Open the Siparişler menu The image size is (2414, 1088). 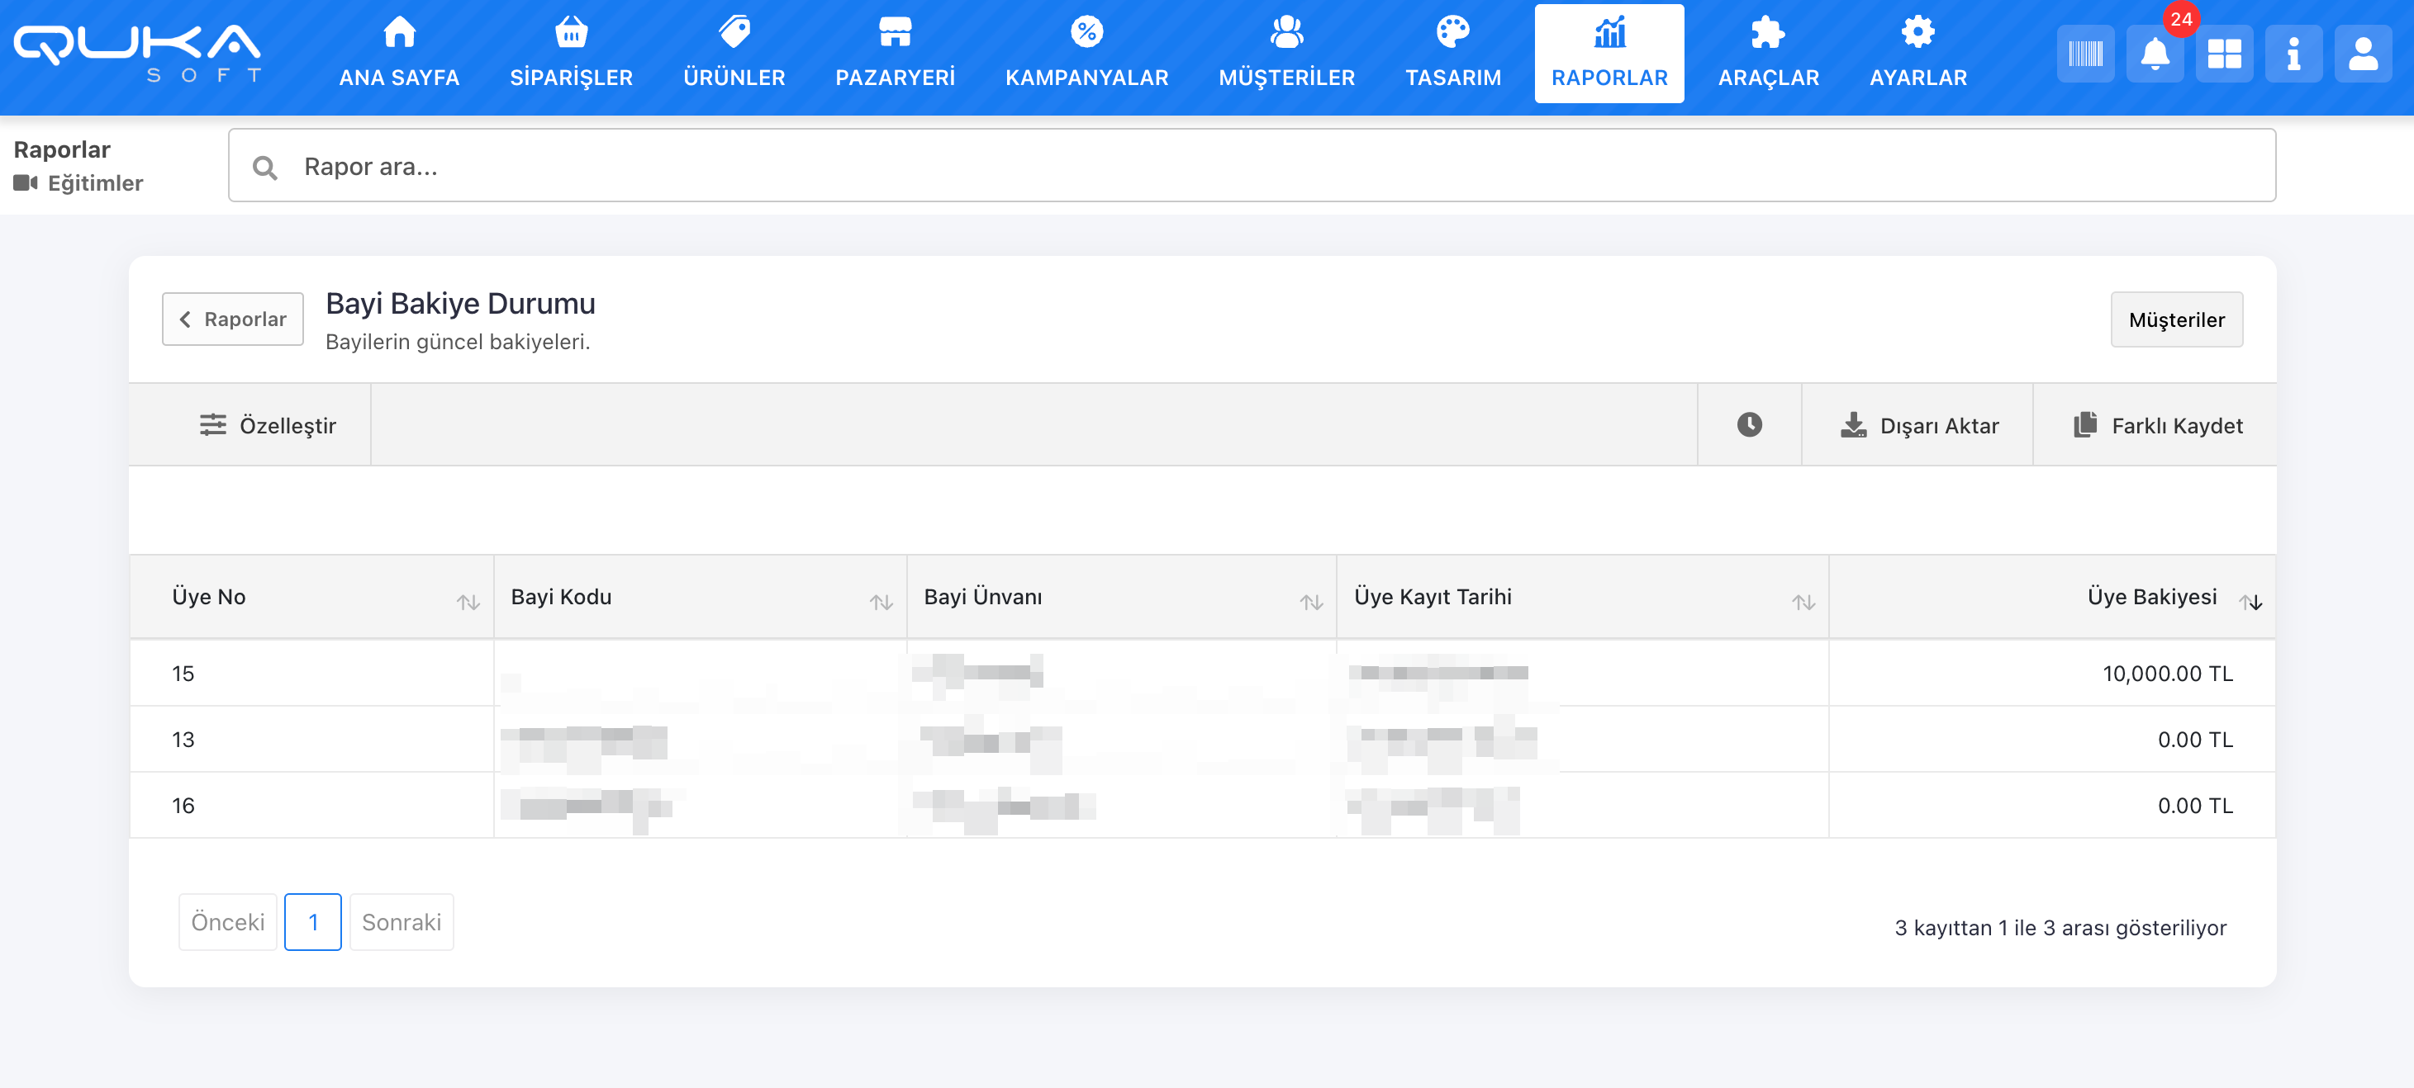tap(571, 54)
